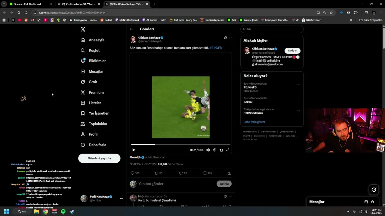Click Daha fazla göster link
The width and height of the screenshot is (385, 216).
pos(254,122)
